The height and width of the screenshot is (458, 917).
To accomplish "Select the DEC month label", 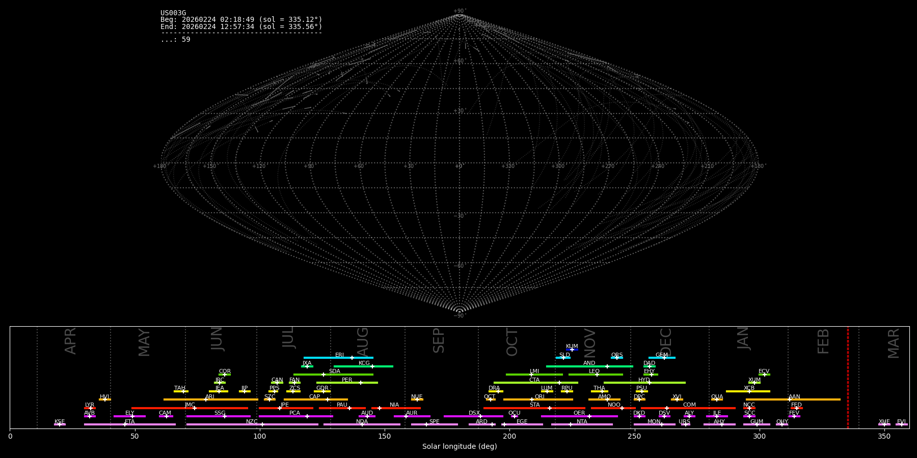I will point(666,342).
